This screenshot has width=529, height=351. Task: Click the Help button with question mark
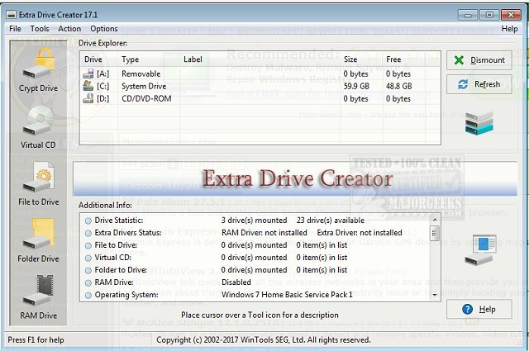pyautogui.click(x=479, y=309)
